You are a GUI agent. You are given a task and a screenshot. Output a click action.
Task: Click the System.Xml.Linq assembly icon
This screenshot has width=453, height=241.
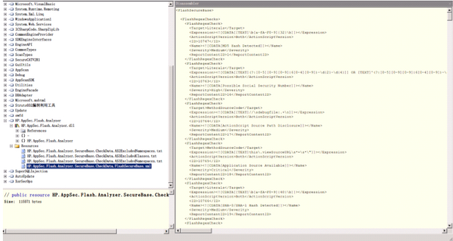[12, 14]
